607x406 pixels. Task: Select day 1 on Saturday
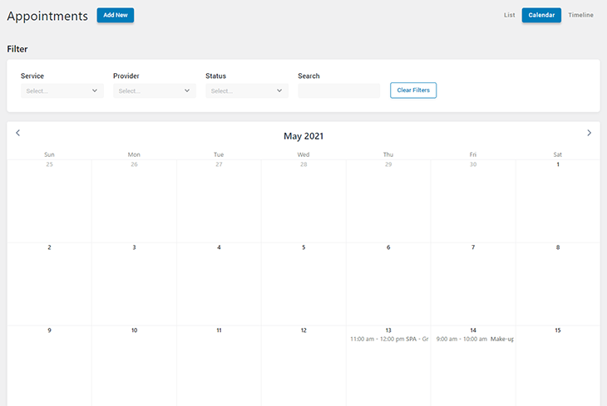(558, 164)
